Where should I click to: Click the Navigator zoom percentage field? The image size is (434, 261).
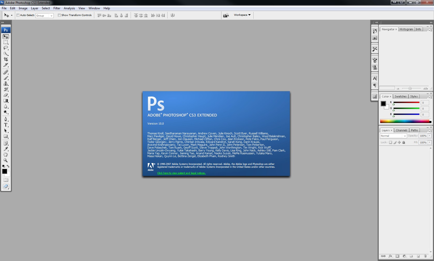[x=387, y=88]
